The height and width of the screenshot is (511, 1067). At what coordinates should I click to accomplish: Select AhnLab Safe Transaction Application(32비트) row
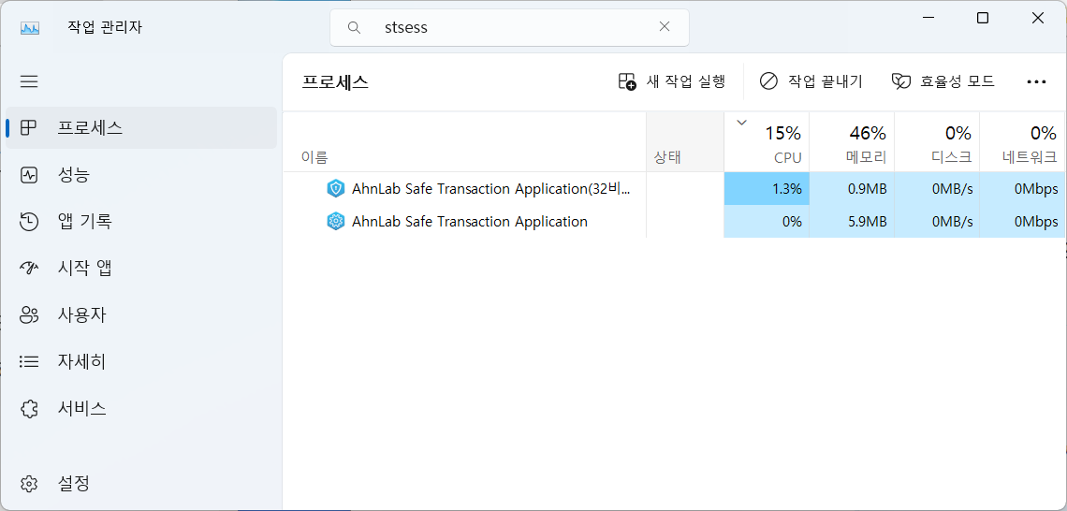(674, 188)
